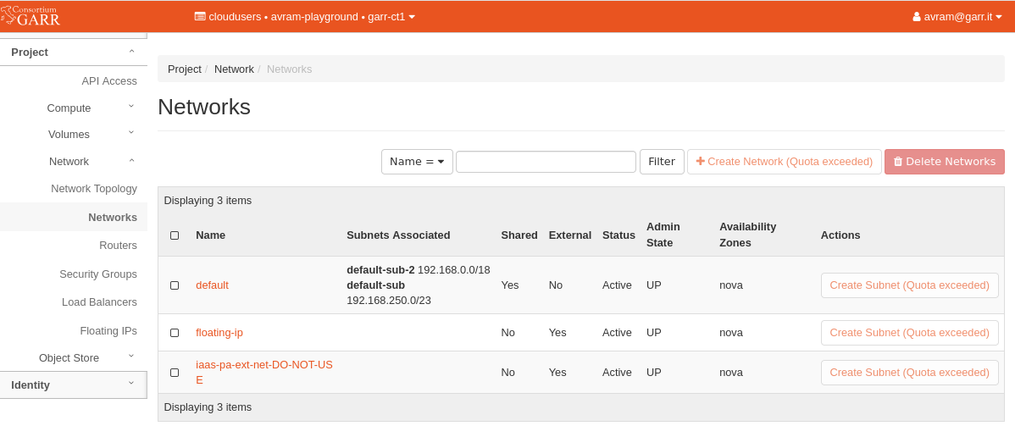Click Create Subnet for floating-ip network
The width and height of the screenshot is (1015, 437).
coord(909,333)
